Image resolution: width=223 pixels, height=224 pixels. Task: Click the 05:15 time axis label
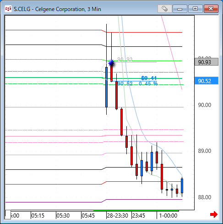pyautogui.click(x=38, y=216)
